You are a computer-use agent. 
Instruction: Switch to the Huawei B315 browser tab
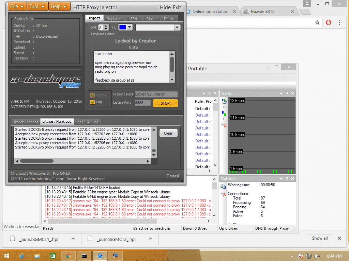click(x=269, y=12)
